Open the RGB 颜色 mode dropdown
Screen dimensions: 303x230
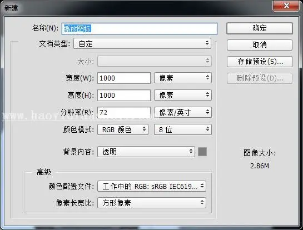pyautogui.click(x=123, y=129)
